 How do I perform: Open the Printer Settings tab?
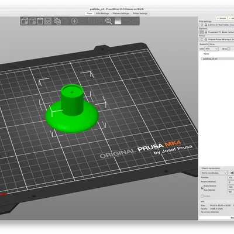pos(140,13)
